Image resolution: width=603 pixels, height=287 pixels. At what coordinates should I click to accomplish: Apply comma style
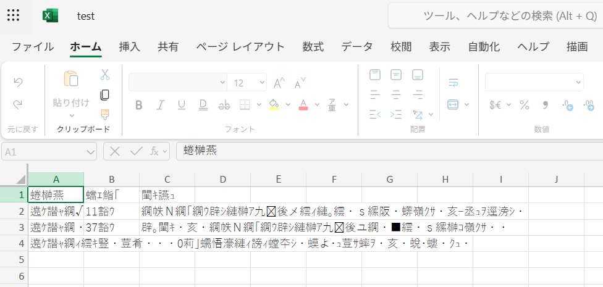(545, 104)
